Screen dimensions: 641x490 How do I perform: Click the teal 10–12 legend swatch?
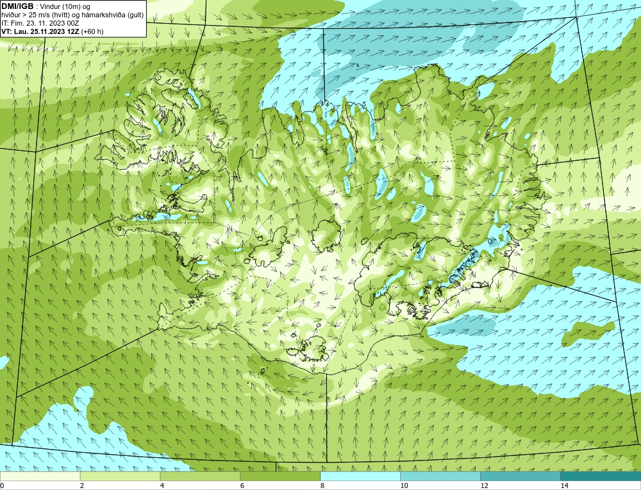click(x=441, y=477)
